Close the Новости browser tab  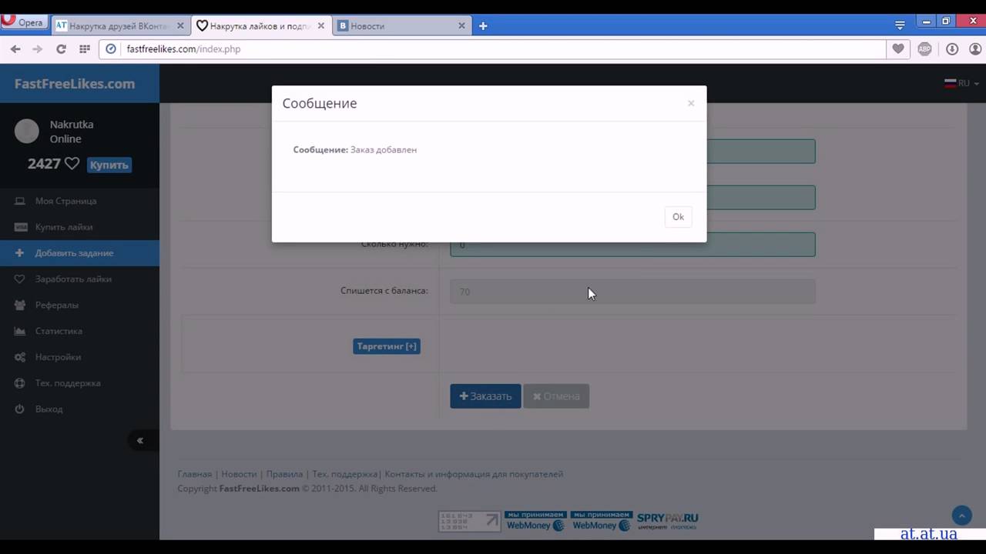coord(461,25)
